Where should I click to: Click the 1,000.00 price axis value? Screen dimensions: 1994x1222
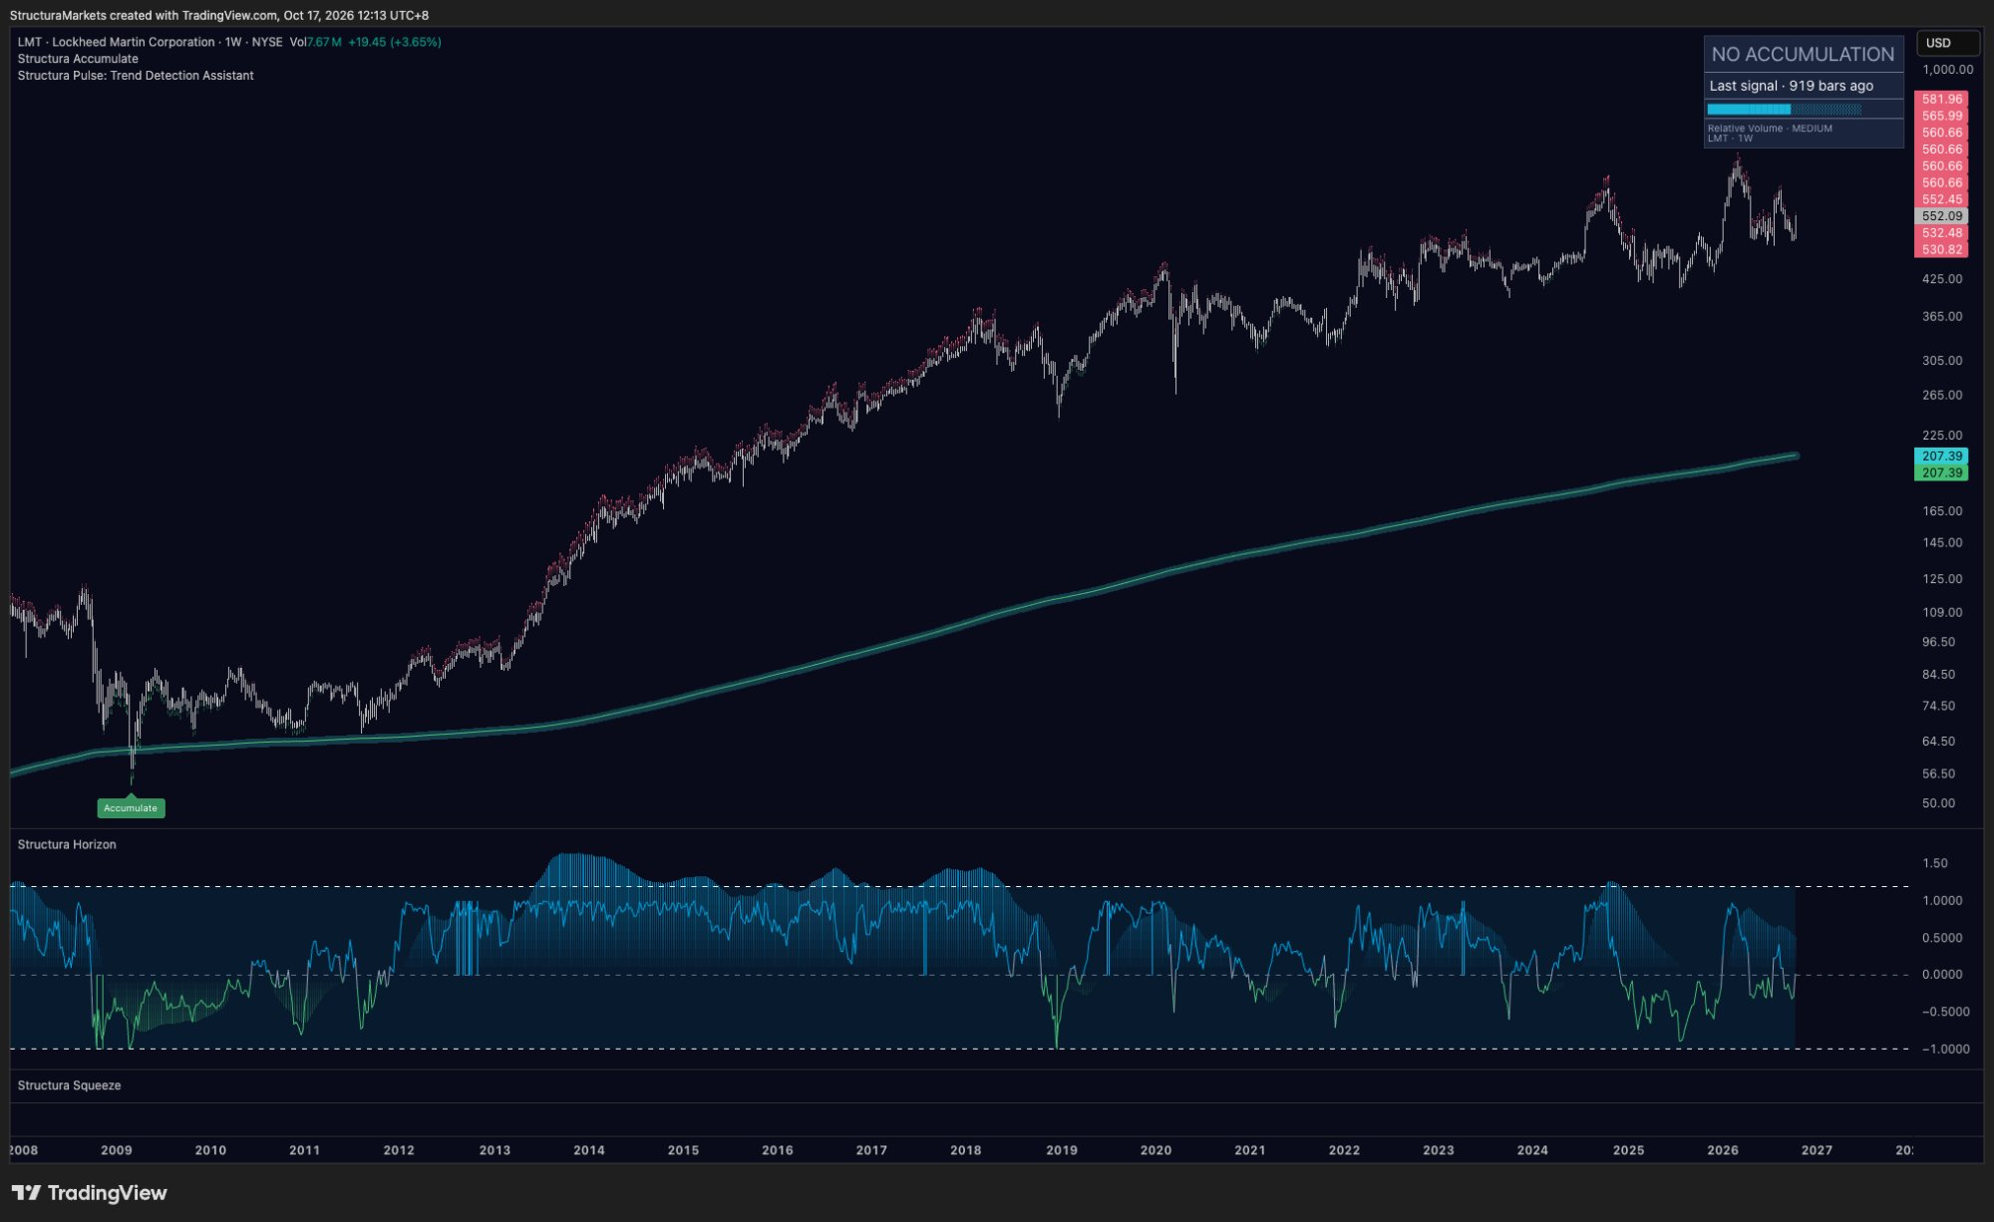[1947, 70]
